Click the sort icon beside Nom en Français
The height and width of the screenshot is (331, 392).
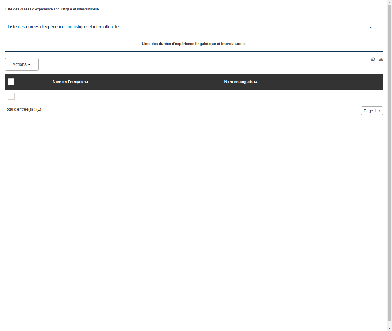[x=86, y=82]
